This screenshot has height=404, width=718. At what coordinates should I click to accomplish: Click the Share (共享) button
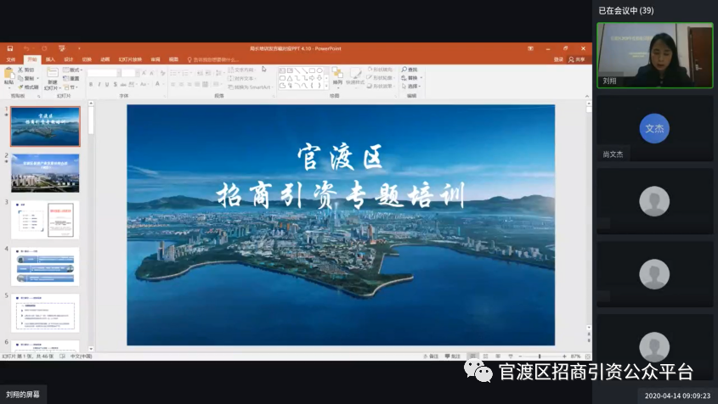[x=579, y=59]
